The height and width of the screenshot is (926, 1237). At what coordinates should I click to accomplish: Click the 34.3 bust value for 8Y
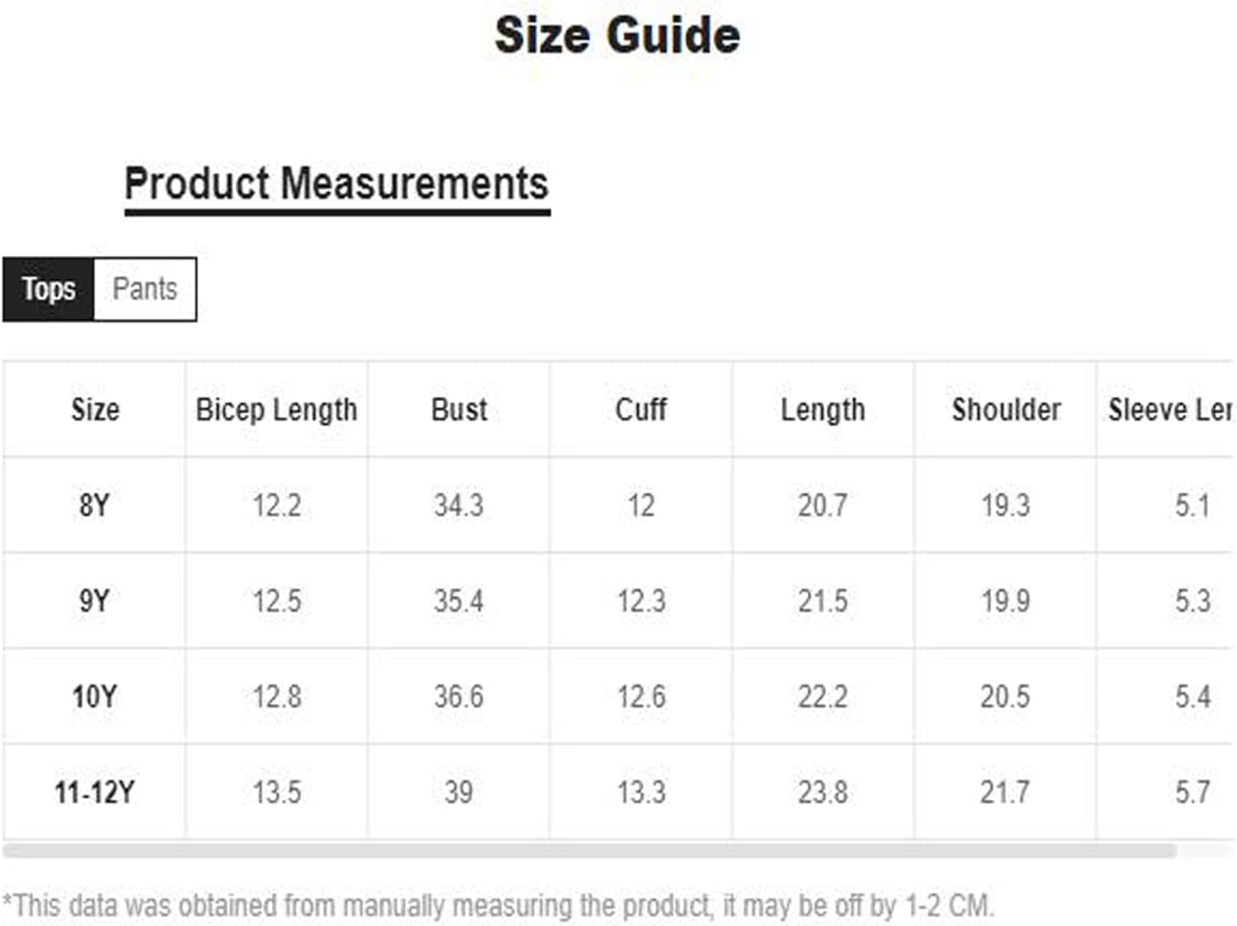[x=459, y=505]
